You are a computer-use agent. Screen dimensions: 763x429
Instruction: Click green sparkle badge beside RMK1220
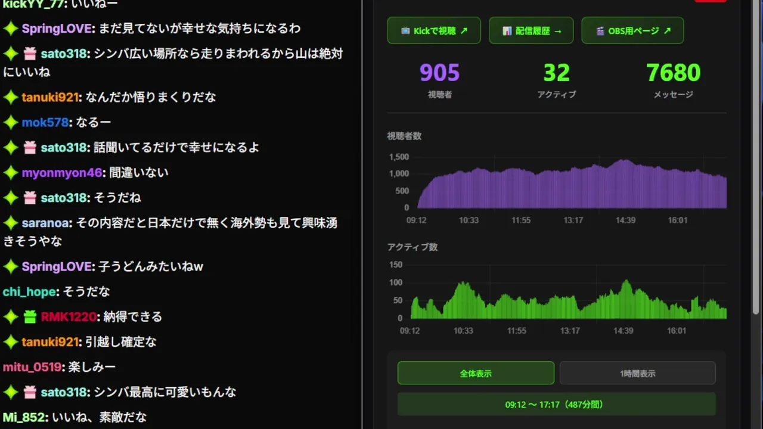(11, 317)
